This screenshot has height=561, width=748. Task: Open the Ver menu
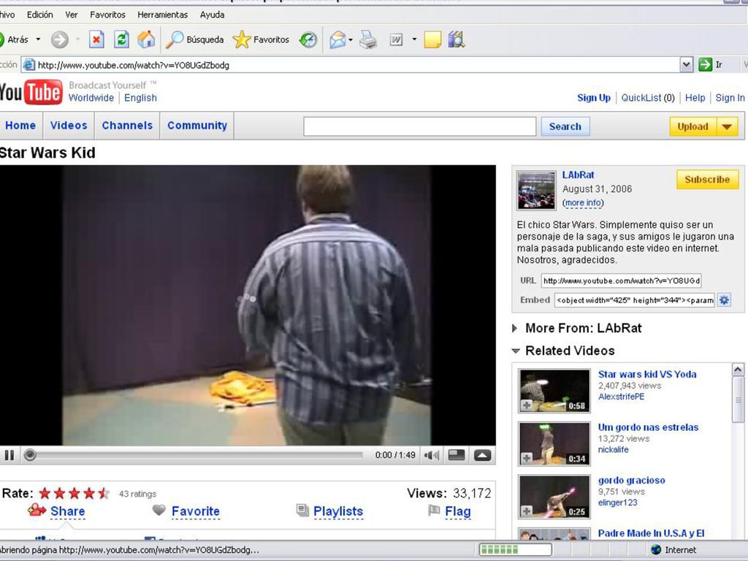(72, 15)
